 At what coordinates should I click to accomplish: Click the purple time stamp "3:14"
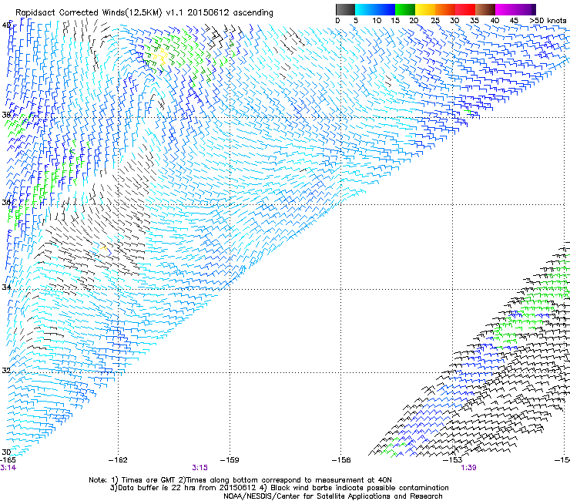click(8, 468)
